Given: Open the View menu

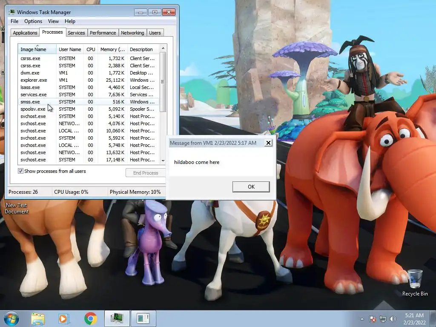Looking at the screenshot, I should tap(53, 21).
